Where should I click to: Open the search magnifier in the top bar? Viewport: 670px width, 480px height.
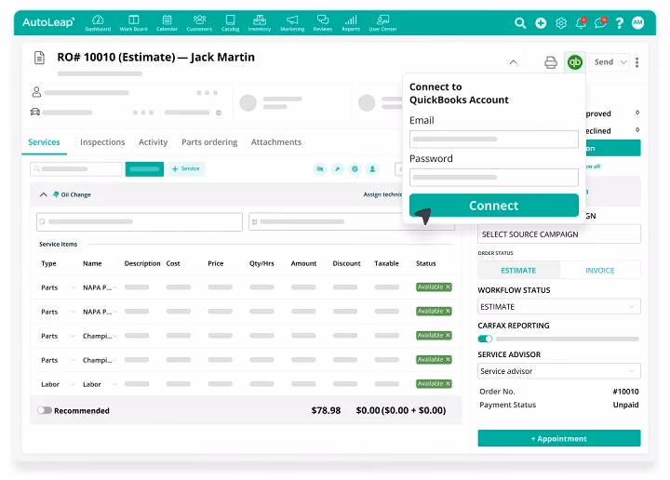coord(520,23)
